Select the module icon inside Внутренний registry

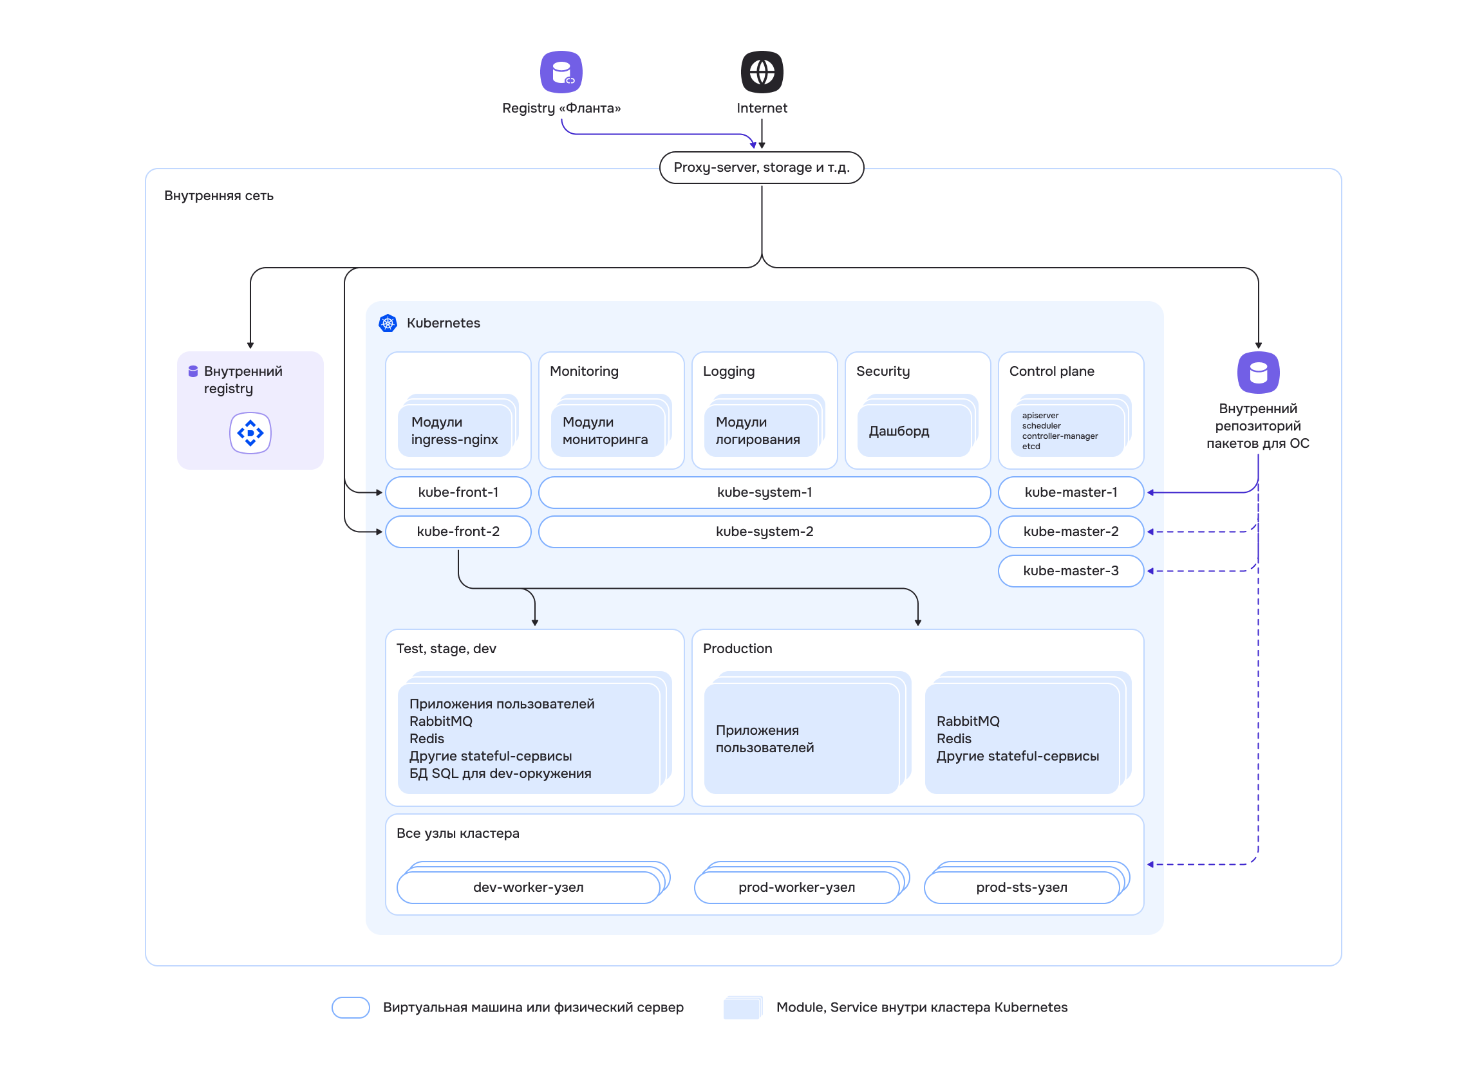pyautogui.click(x=250, y=433)
